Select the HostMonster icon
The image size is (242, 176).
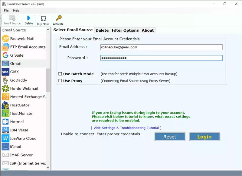(x=5, y=113)
